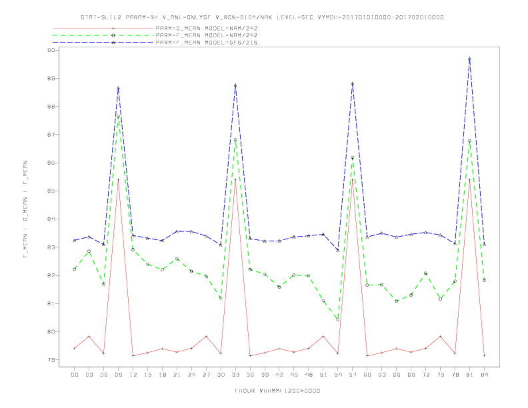Click blue GFS triangle marker at hour 57 peak
This screenshot has width=528, height=408.
(353, 84)
